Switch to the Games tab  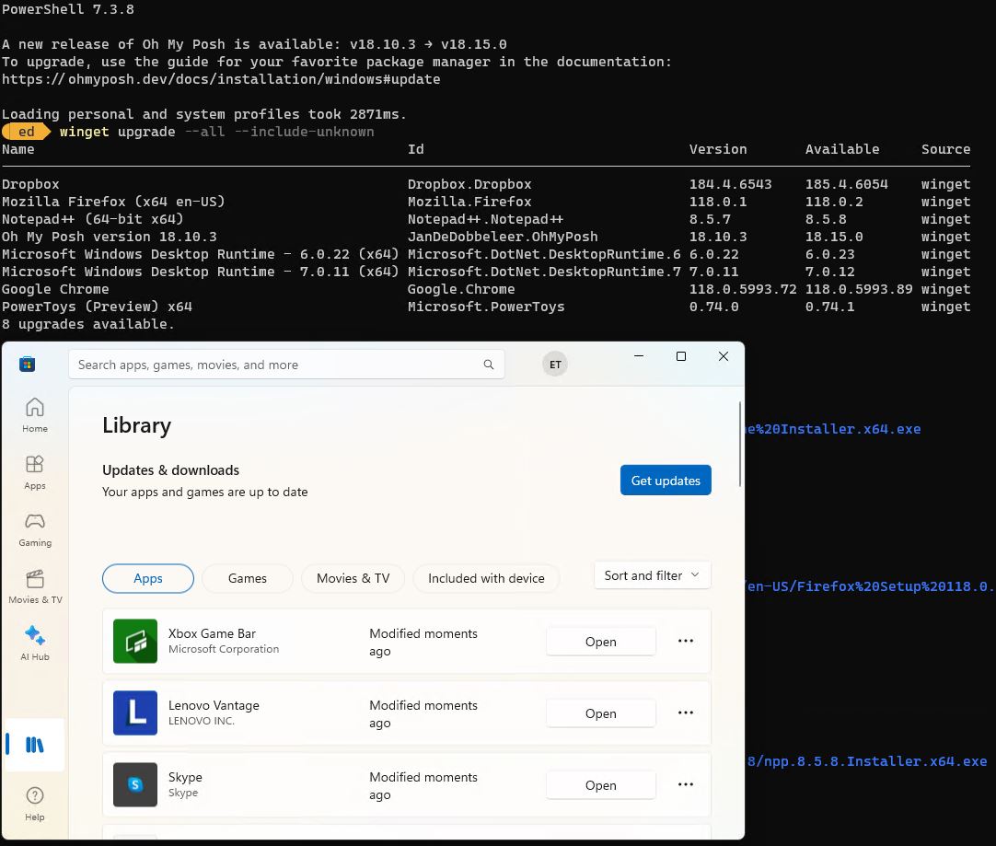pyautogui.click(x=247, y=578)
